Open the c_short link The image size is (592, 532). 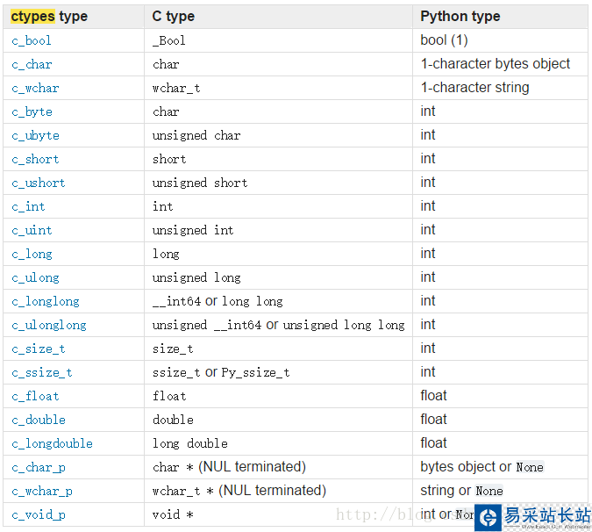(35, 159)
